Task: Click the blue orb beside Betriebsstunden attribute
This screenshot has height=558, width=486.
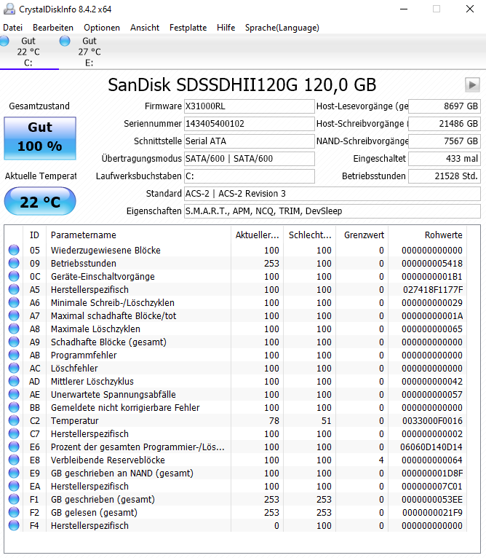Action: click(x=14, y=264)
